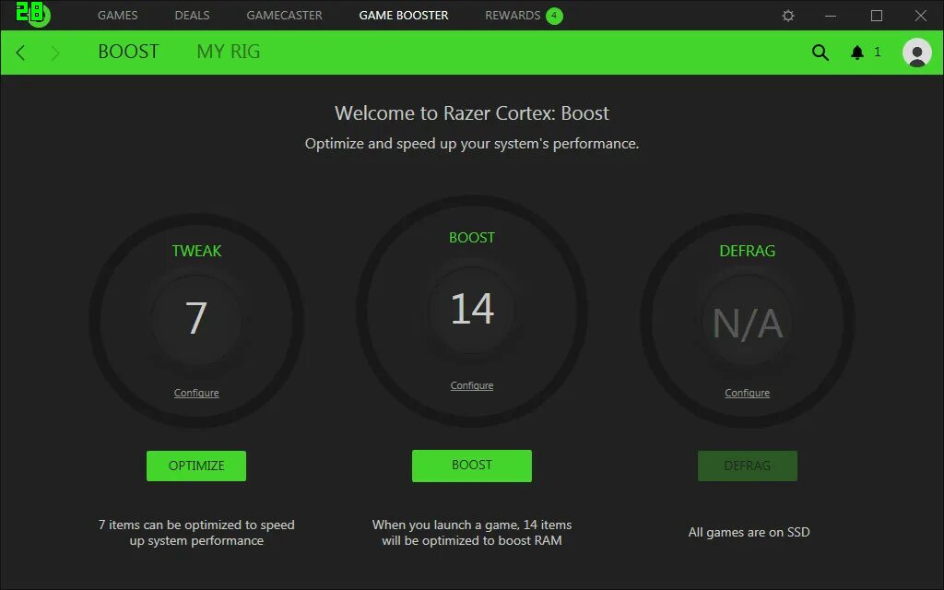The image size is (944, 590).
Task: Switch to the Deals tab
Action: [x=192, y=15]
